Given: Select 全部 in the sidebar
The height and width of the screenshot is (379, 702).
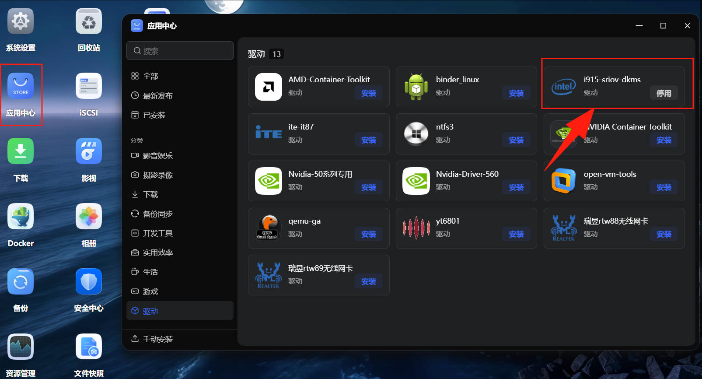Looking at the screenshot, I should [150, 76].
